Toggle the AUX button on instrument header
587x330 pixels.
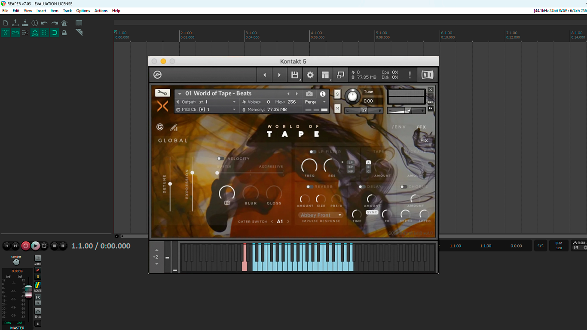(431, 102)
